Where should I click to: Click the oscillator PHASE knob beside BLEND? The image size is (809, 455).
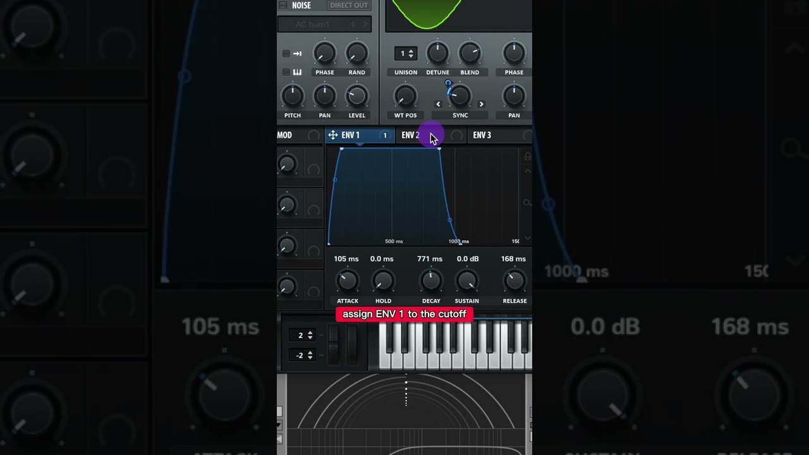(514, 54)
